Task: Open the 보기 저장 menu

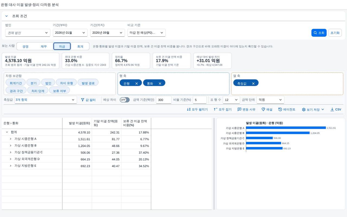Action: pyautogui.click(x=313, y=110)
